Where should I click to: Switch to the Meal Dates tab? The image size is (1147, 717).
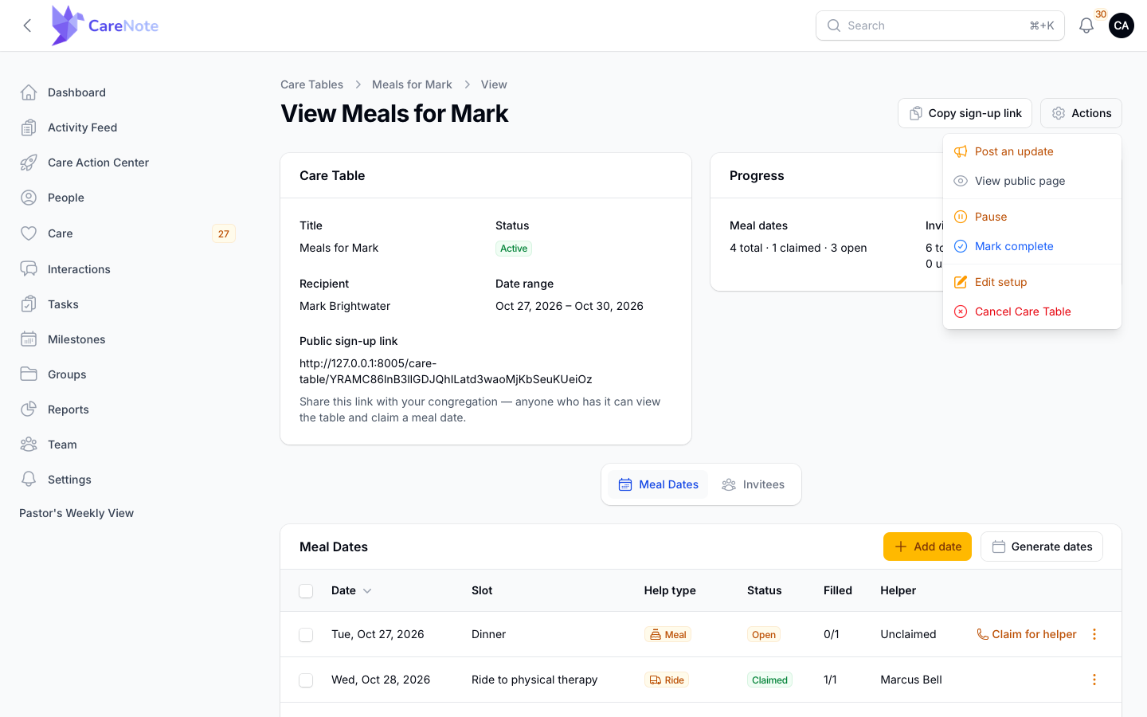pyautogui.click(x=658, y=484)
